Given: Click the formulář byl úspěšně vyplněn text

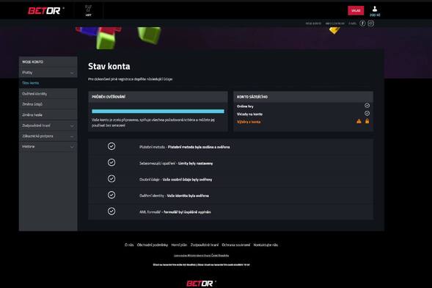Looking at the screenshot, I should click(x=187, y=212).
